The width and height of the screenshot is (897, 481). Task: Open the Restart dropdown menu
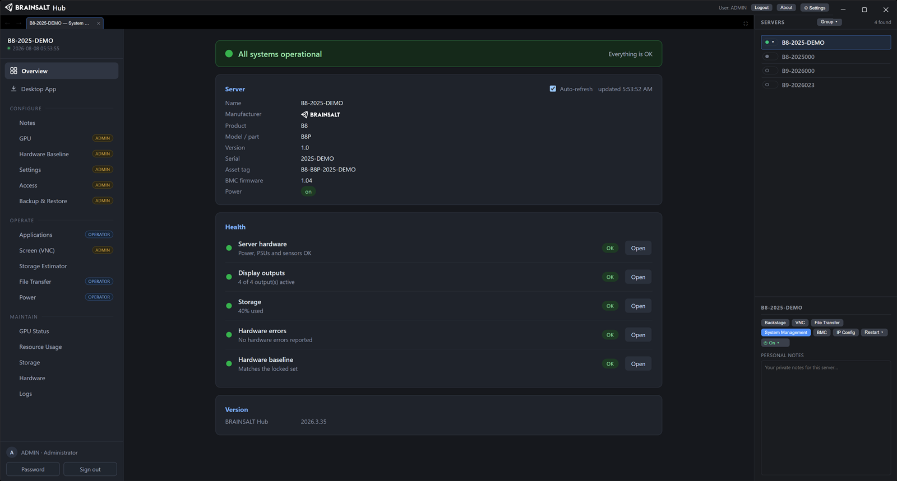click(874, 332)
